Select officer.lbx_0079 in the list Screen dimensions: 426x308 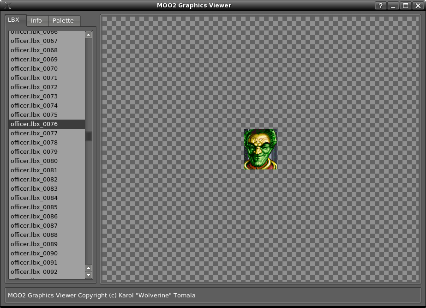tap(47, 151)
